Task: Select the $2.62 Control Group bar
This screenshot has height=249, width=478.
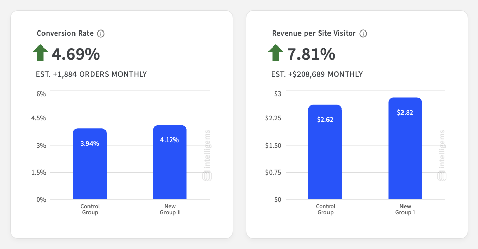Action: (325, 152)
